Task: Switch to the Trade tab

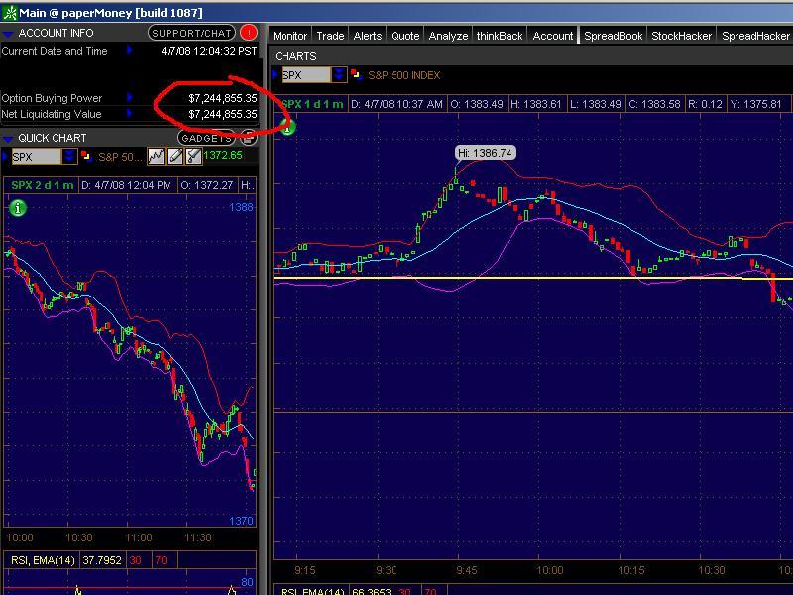Action: tap(330, 36)
